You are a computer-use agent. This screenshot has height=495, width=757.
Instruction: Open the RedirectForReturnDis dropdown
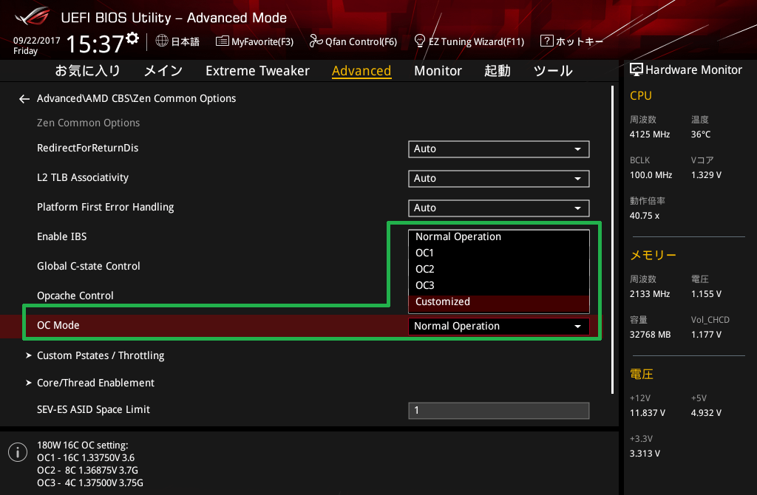[x=499, y=149]
